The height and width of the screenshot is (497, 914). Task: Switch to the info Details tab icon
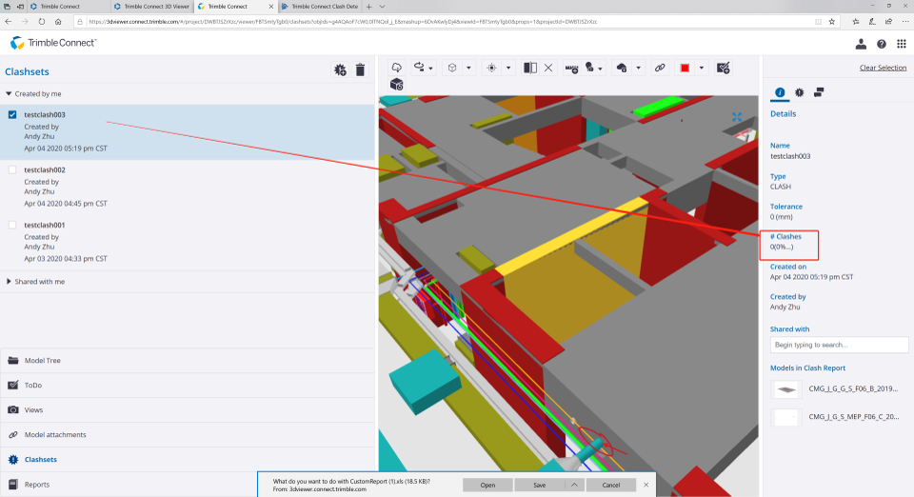[x=780, y=92]
